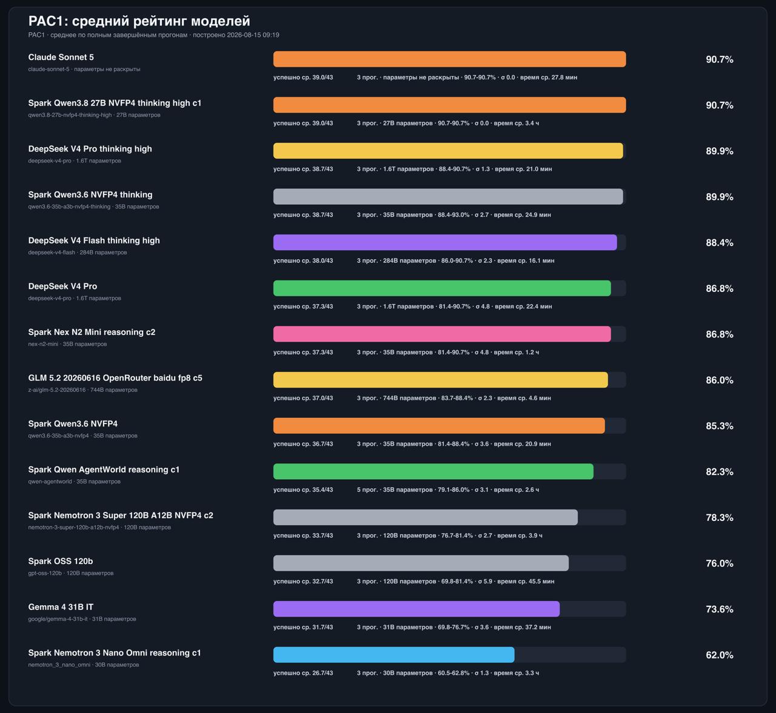Click the green bar for Spark Qwen AgentWorld
This screenshot has height=713, width=776.
pyautogui.click(x=433, y=471)
